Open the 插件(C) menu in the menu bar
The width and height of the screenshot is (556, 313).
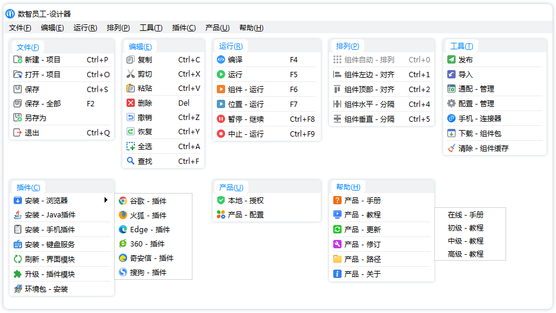coord(184,28)
